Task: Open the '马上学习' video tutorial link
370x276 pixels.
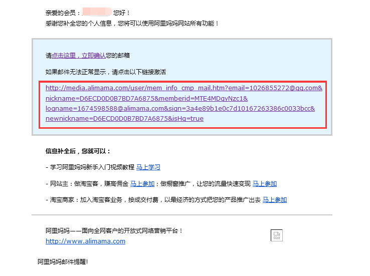Action: tap(148, 167)
